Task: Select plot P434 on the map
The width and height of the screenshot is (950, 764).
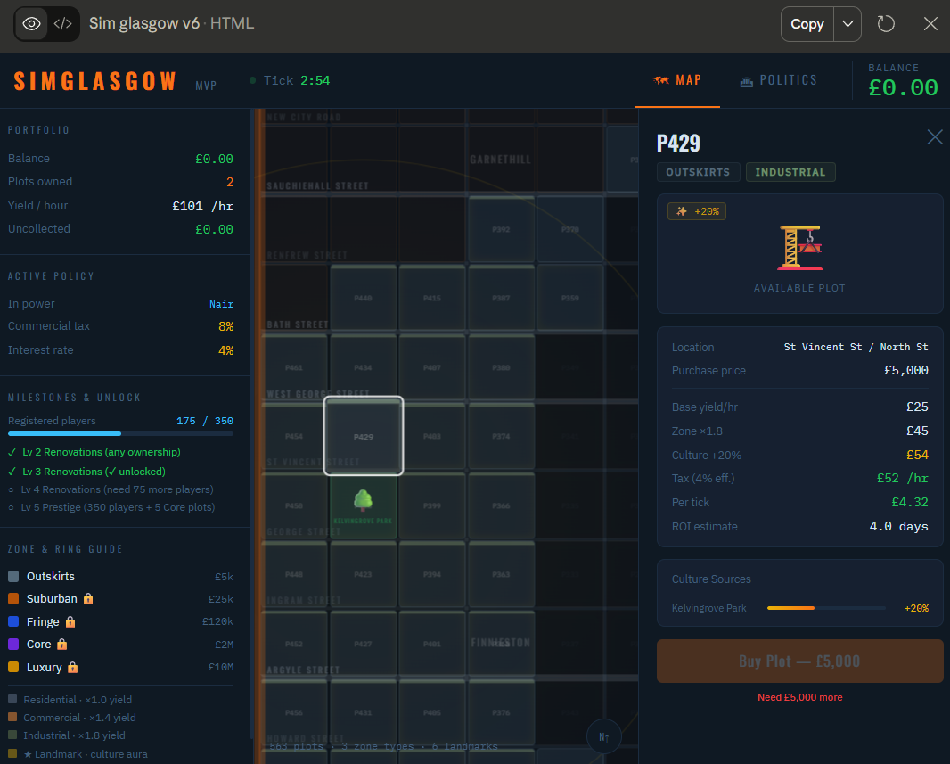Action: [363, 367]
